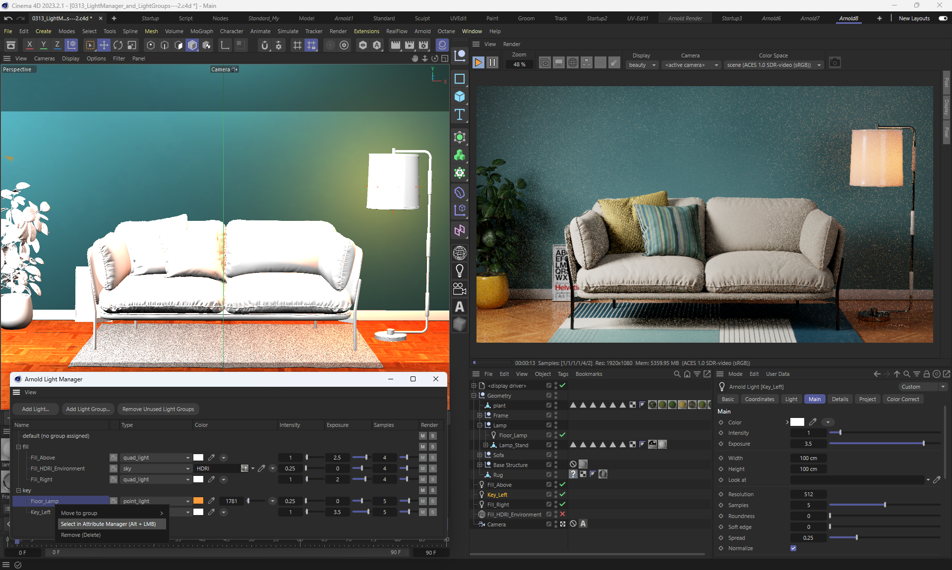
Task: Click the Floor_Lamp color picker eyedropper
Action: (211, 501)
